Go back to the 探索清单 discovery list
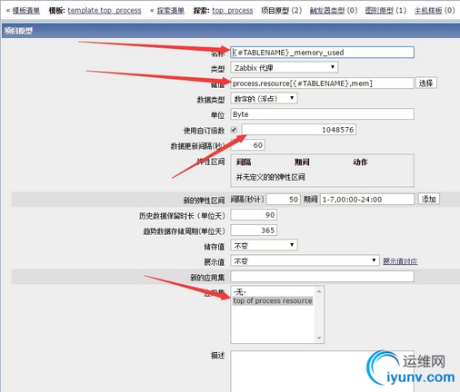Viewport: 460px width, 392px height. [x=170, y=11]
